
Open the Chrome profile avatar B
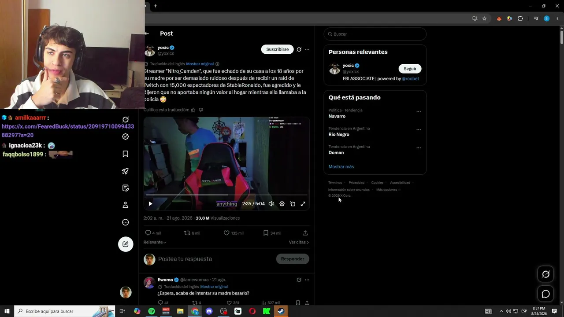pos(547,18)
